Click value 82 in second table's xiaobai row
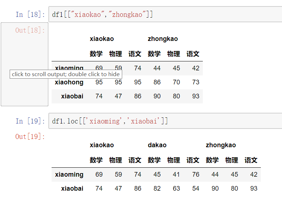 pos(157,189)
